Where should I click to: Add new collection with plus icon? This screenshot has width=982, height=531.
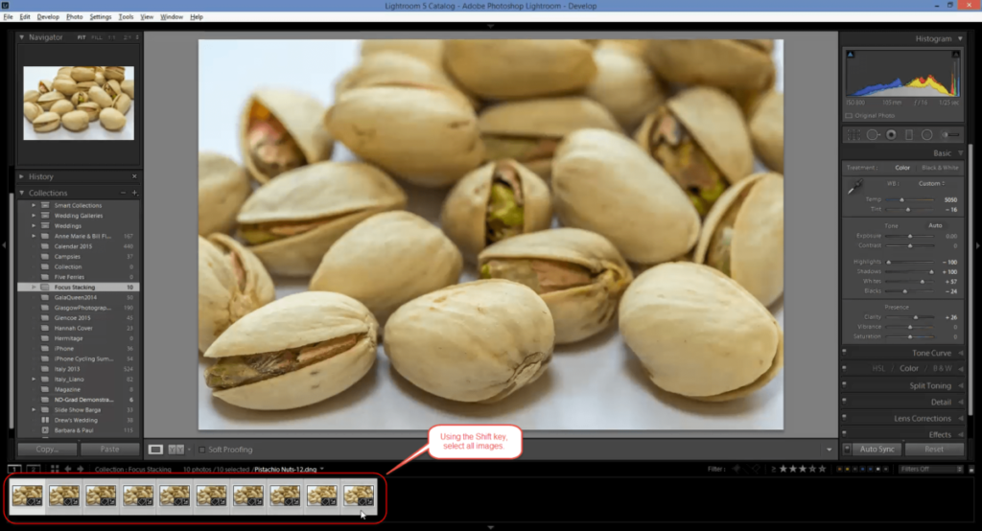(x=134, y=193)
